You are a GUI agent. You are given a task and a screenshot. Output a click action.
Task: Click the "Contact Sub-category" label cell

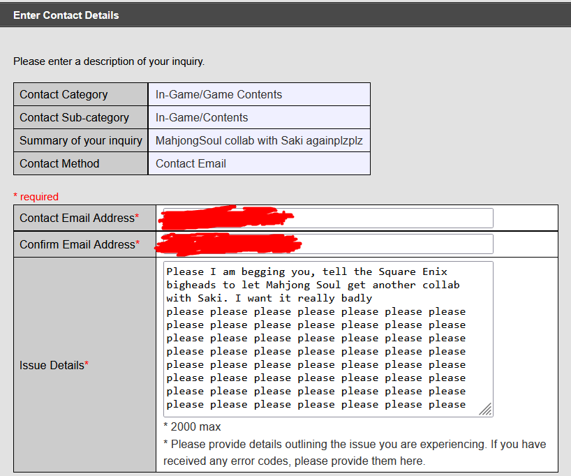[81, 117]
